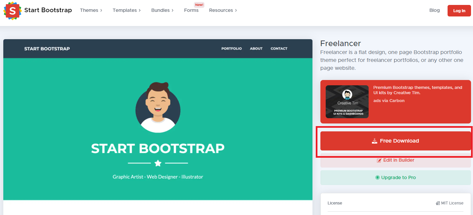Image resolution: width=473 pixels, height=215 pixels.
Task: Go to the Blog page
Action: click(434, 10)
